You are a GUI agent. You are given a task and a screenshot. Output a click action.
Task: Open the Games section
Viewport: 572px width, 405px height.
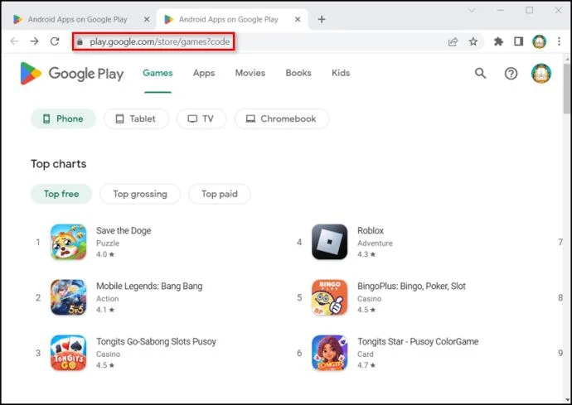(158, 73)
